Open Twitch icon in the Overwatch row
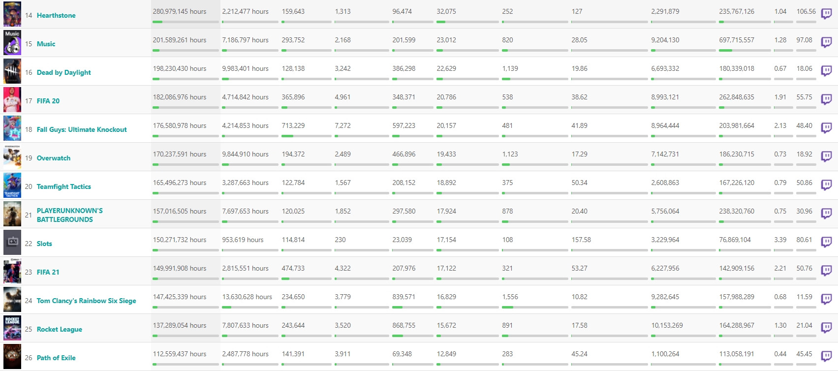838x371 pixels. (x=826, y=157)
